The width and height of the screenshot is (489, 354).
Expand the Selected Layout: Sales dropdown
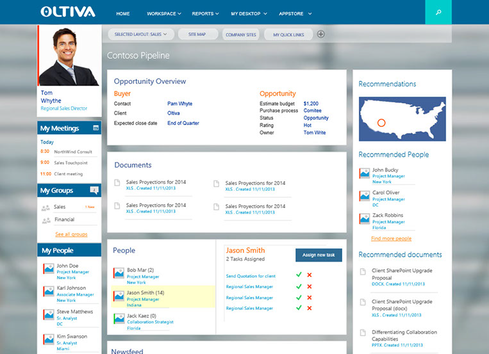click(141, 34)
